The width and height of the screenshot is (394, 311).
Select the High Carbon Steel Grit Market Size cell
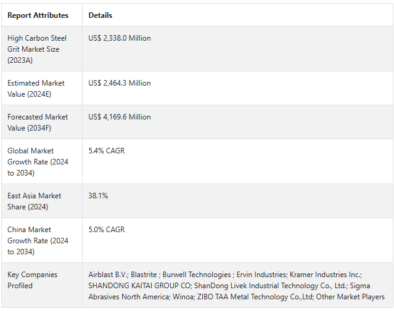(x=36, y=49)
